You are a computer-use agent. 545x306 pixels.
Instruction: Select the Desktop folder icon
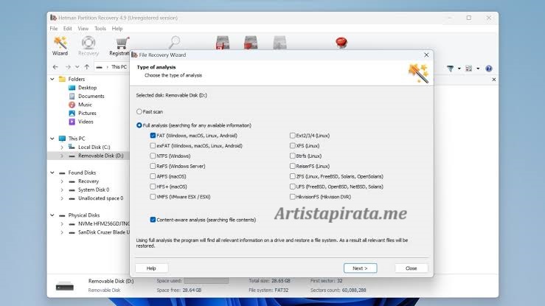tap(72, 88)
